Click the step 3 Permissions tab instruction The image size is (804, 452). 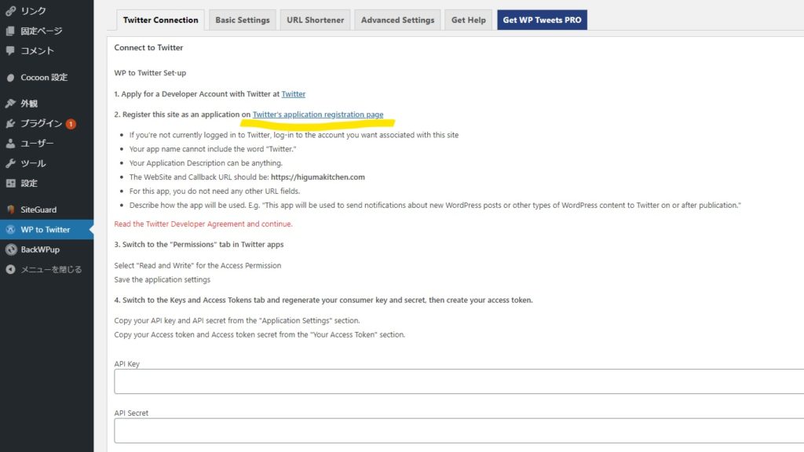(199, 245)
